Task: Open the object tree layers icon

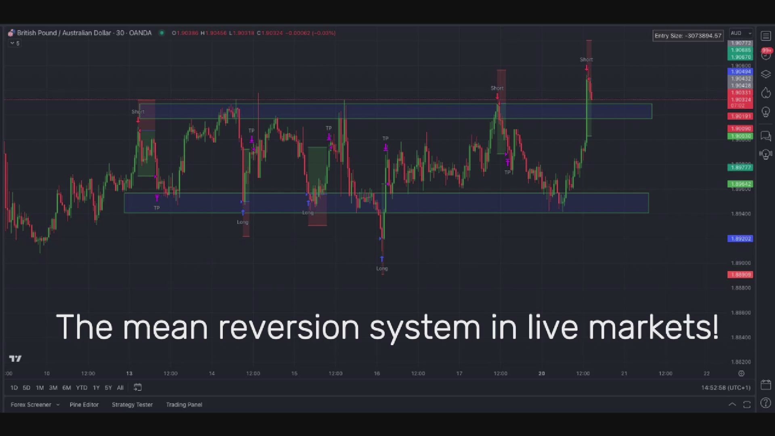Action: (x=766, y=74)
